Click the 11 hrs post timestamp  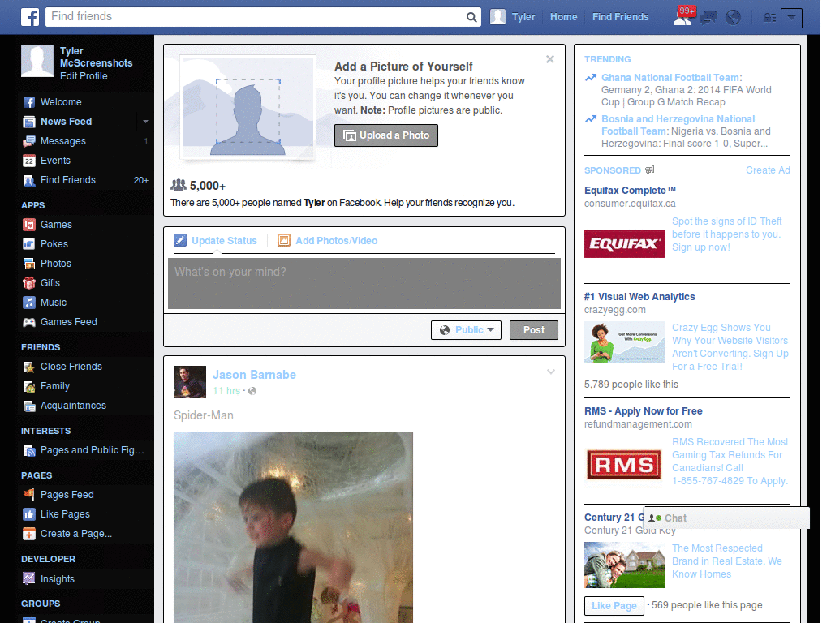[226, 391]
